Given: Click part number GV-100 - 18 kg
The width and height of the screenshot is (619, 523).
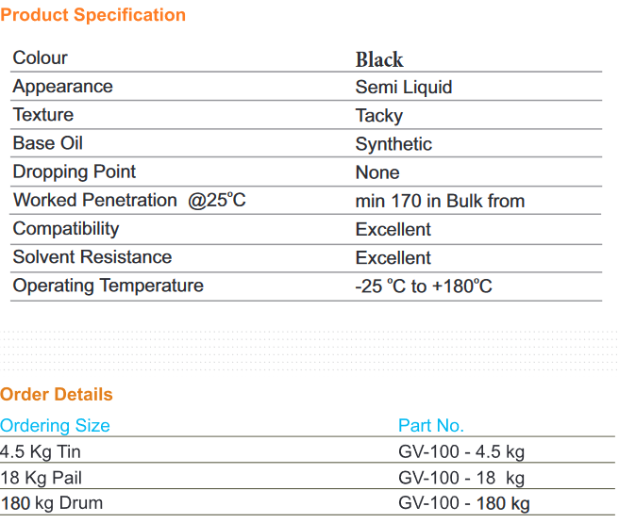Looking at the screenshot, I should [x=461, y=479].
